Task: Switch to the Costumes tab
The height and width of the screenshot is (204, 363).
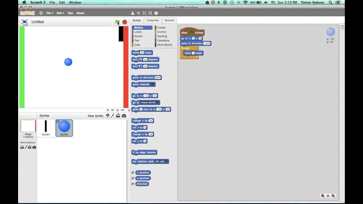Action: tap(153, 20)
